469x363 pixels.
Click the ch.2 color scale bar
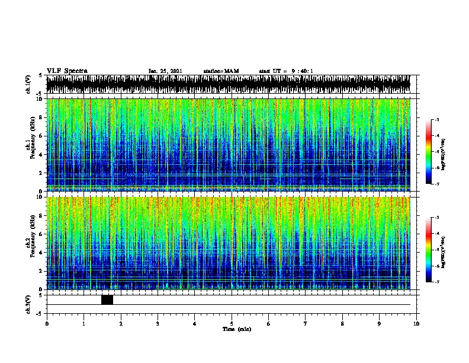429,250
